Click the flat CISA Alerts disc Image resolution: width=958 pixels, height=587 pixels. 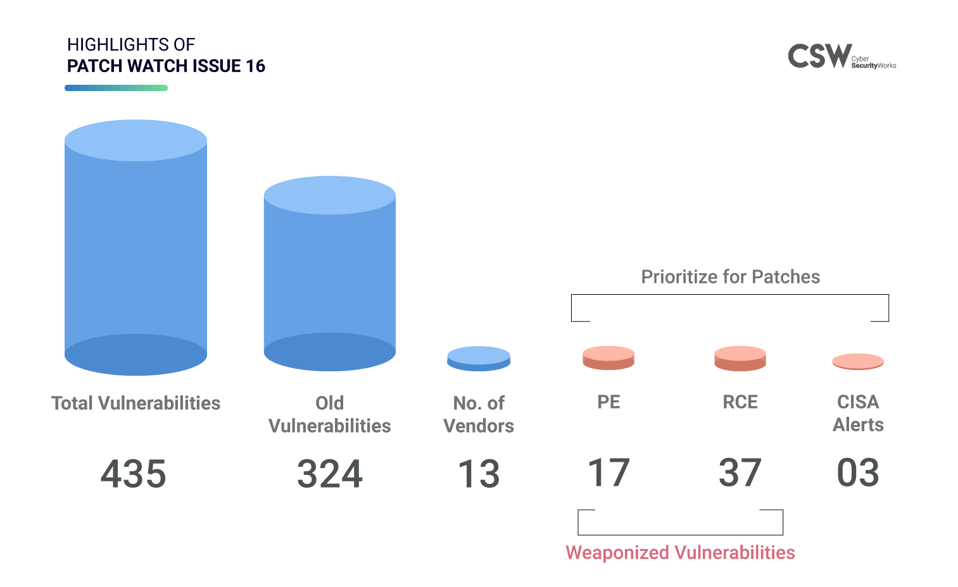[858, 361]
